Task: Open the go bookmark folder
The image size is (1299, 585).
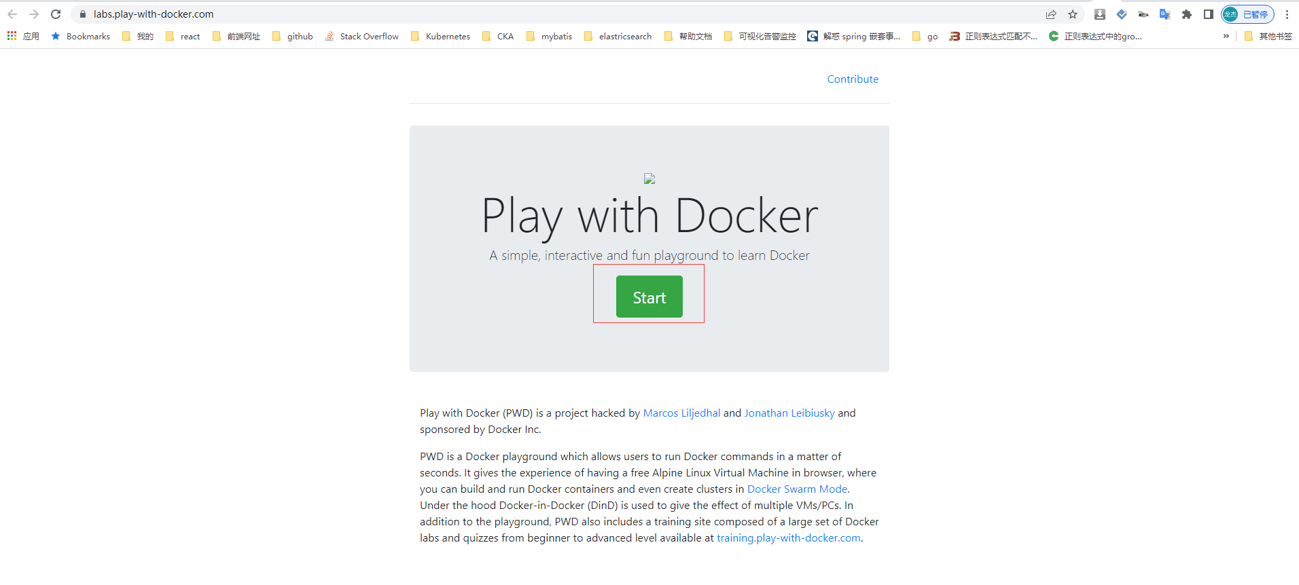Action: pyautogui.click(x=925, y=37)
